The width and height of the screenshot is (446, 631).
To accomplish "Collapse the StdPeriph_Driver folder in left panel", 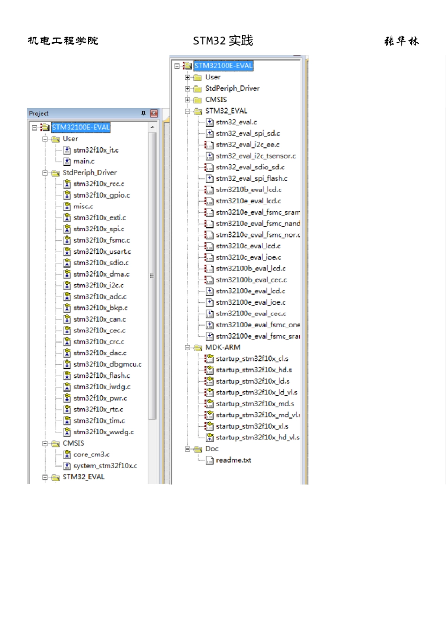I will (45, 173).
